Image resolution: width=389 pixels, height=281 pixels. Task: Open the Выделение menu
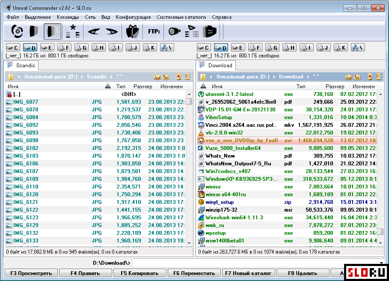coord(38,17)
